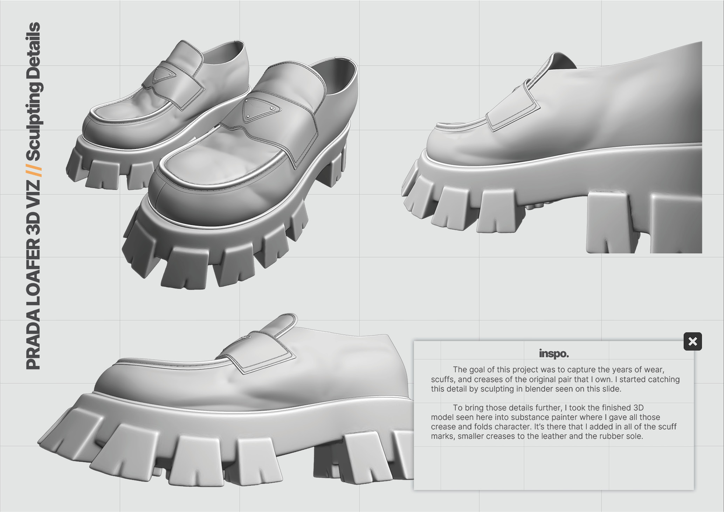Click the 'PRADA LOAFER 3D VIZ' vertical title
This screenshot has width=724, height=512.
coord(34,275)
